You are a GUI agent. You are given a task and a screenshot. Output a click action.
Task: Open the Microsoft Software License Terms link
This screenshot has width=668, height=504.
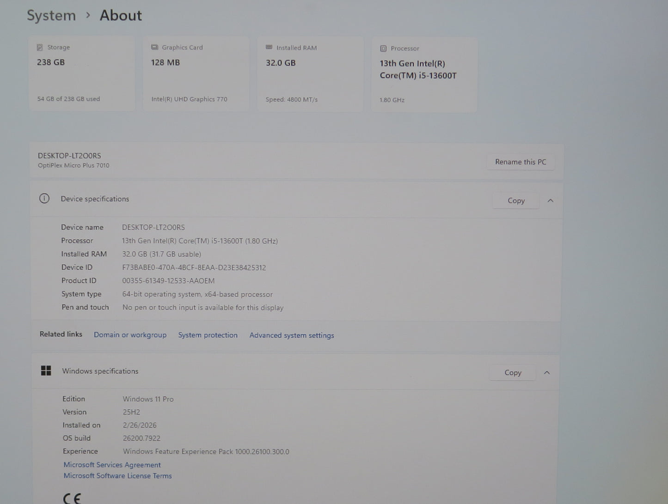point(117,476)
